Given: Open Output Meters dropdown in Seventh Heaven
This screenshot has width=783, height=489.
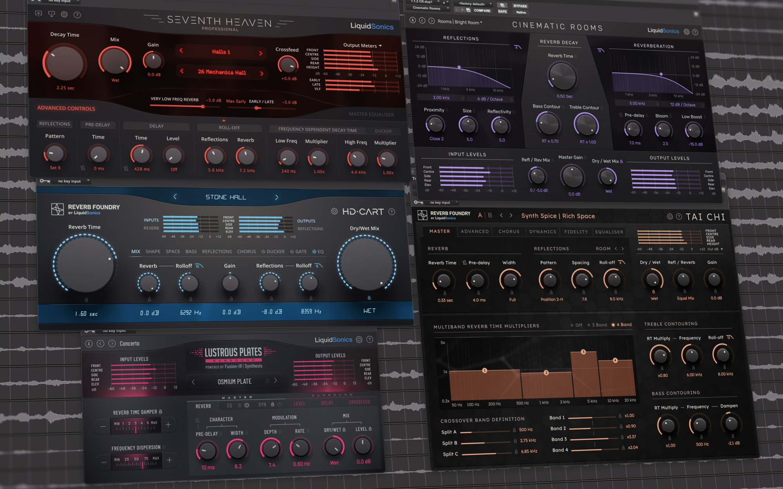Looking at the screenshot, I should [x=362, y=45].
